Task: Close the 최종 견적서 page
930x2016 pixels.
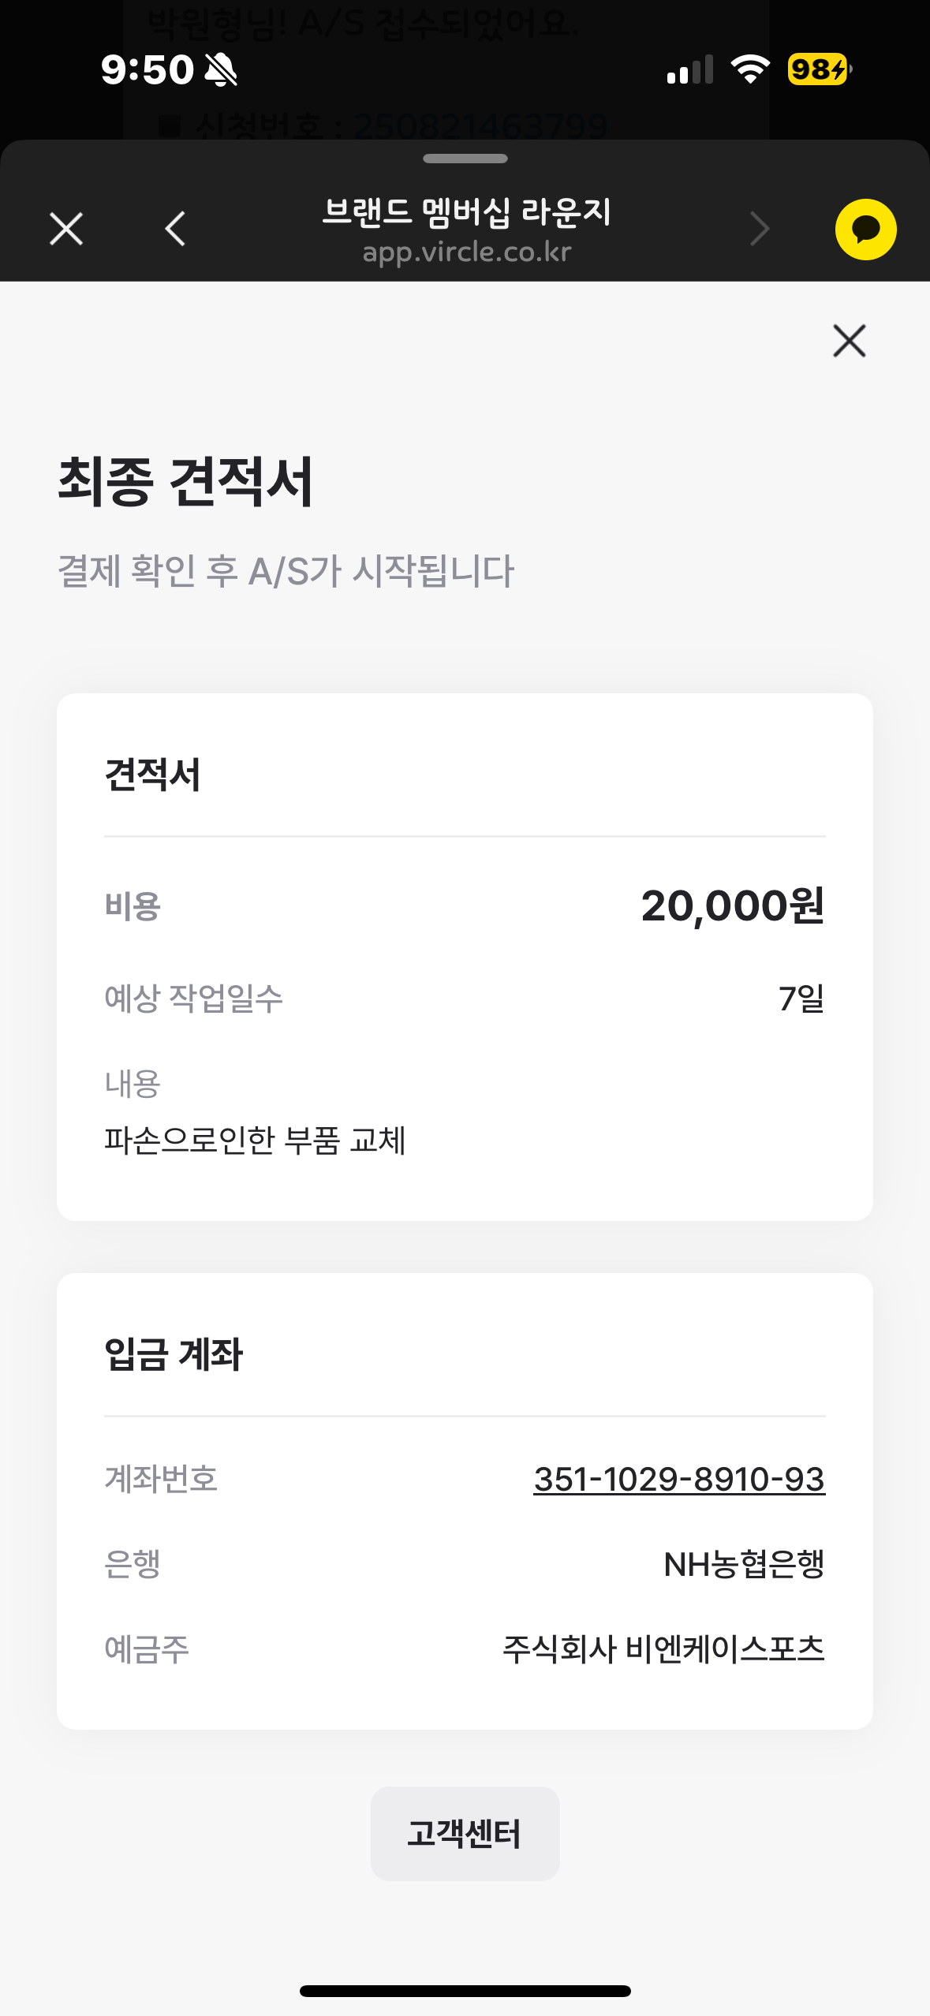Action: (849, 341)
